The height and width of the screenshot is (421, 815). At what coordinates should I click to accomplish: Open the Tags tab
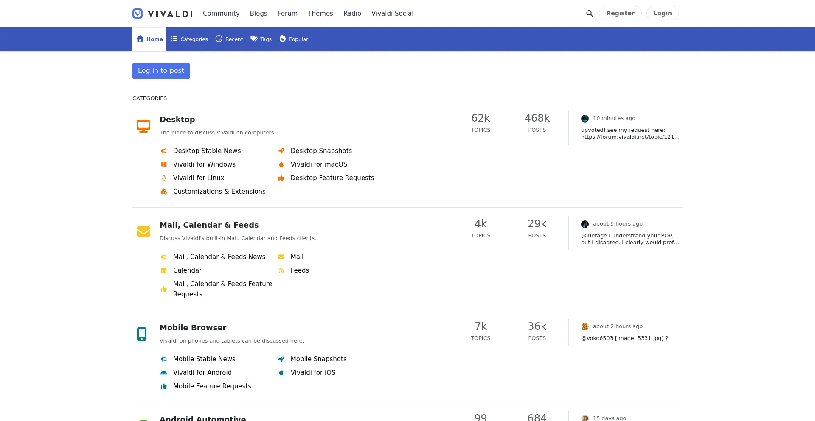point(261,39)
